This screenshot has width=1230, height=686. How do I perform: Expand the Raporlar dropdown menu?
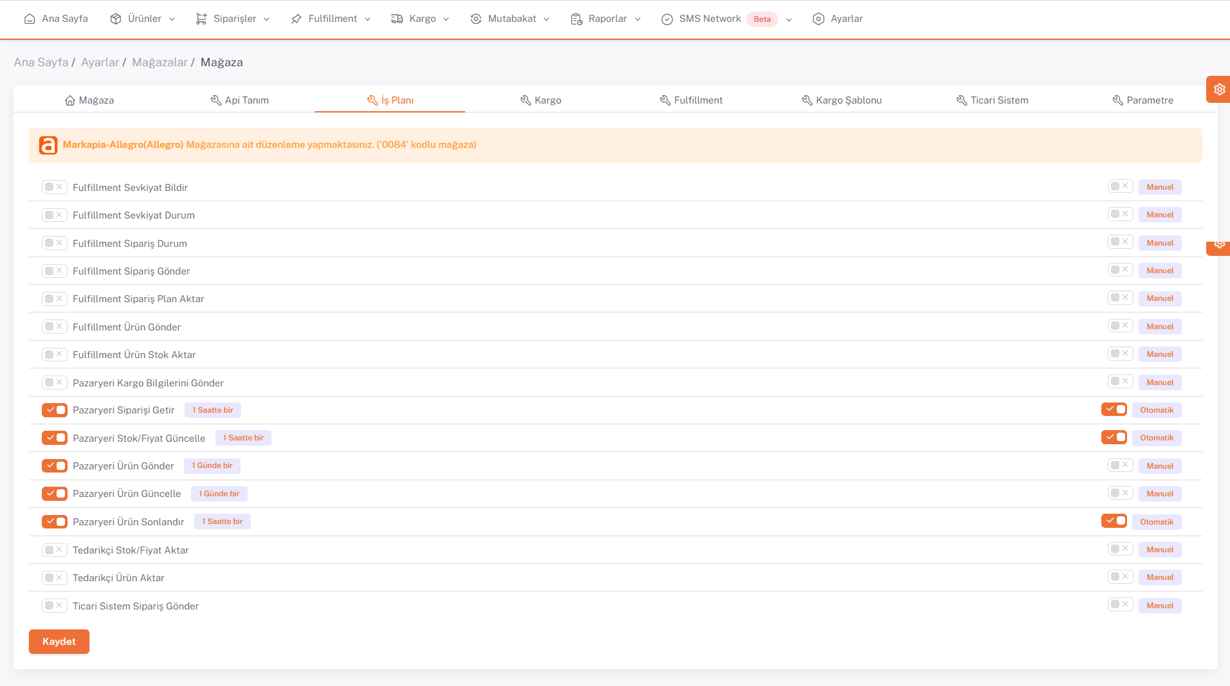[x=638, y=19]
